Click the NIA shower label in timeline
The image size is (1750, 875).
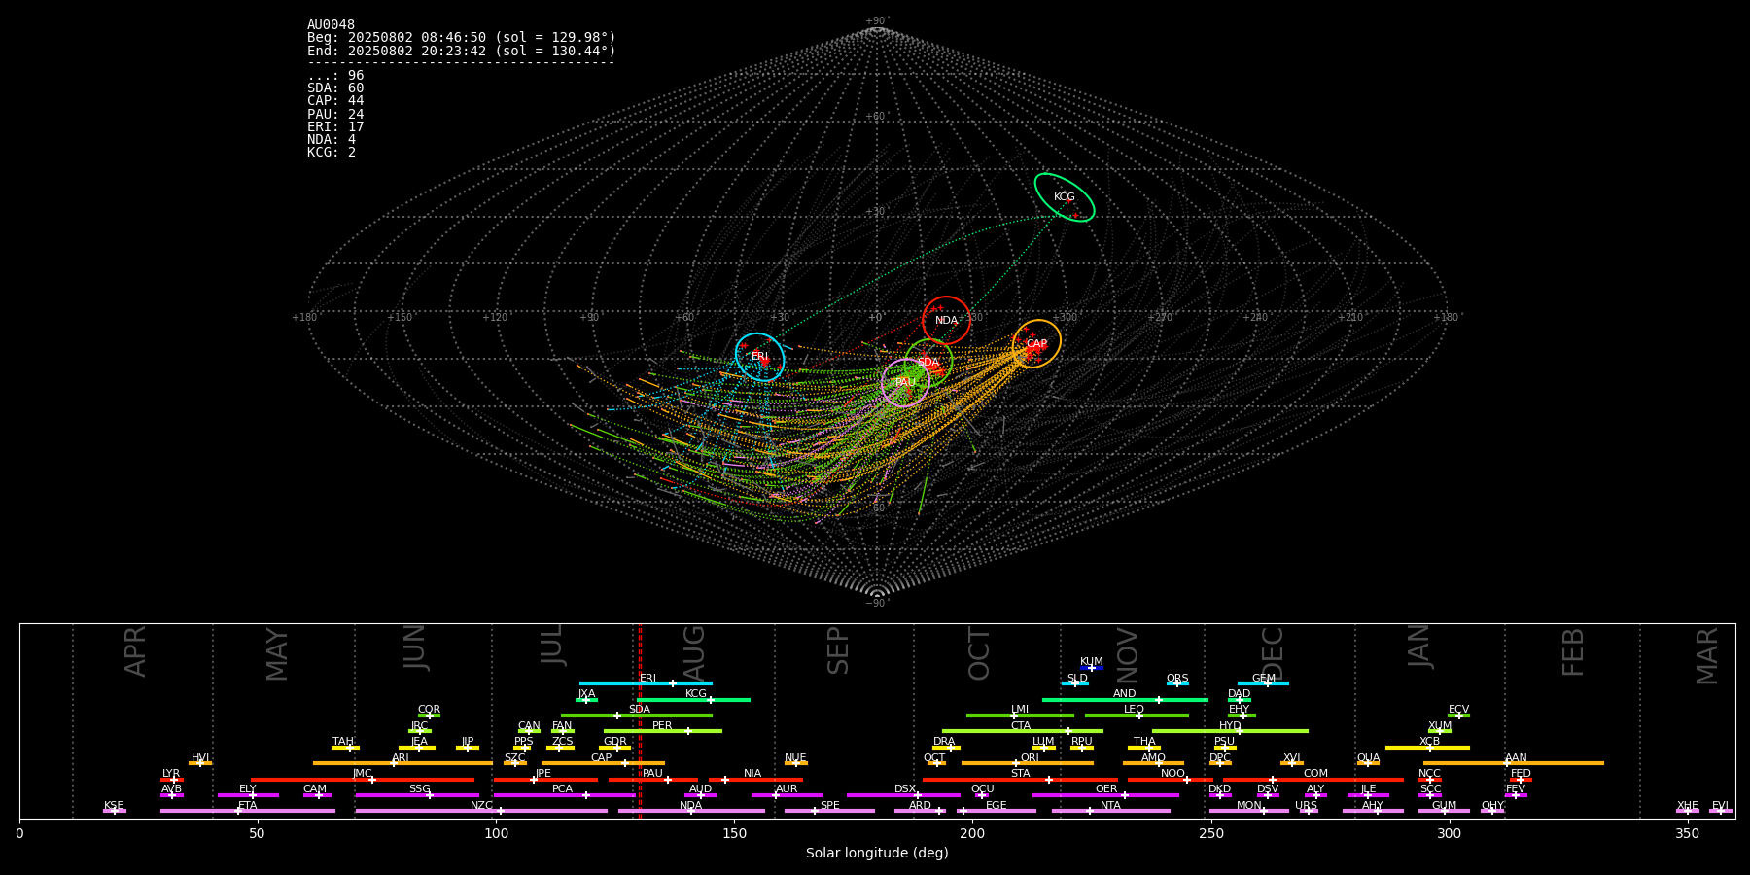tap(752, 774)
